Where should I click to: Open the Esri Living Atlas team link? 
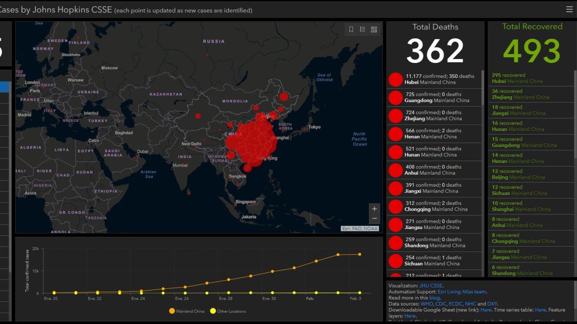[462, 292]
